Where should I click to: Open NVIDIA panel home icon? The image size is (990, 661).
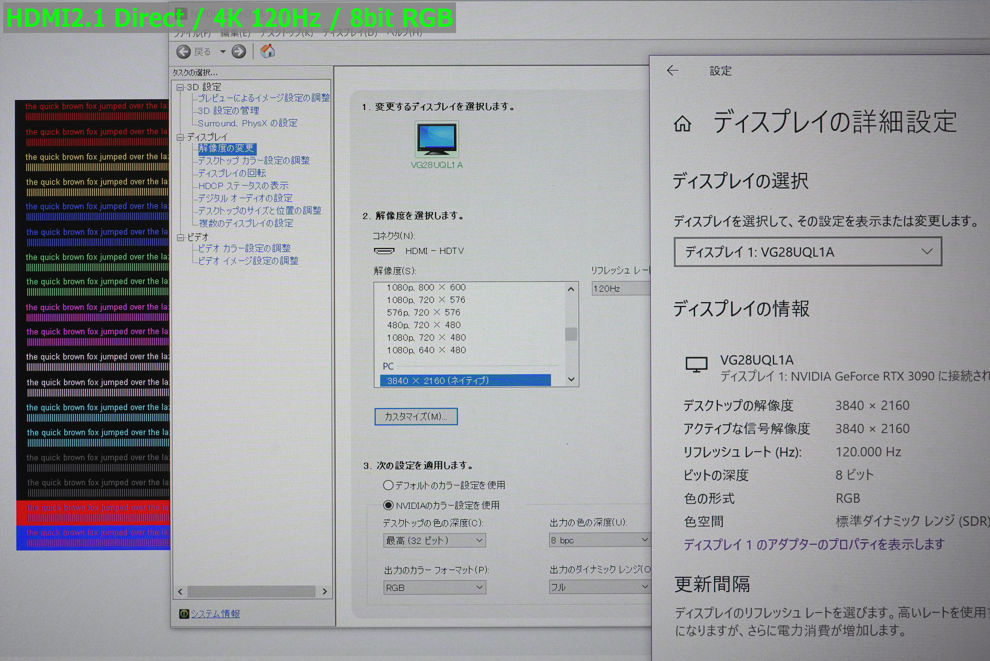coord(268,51)
